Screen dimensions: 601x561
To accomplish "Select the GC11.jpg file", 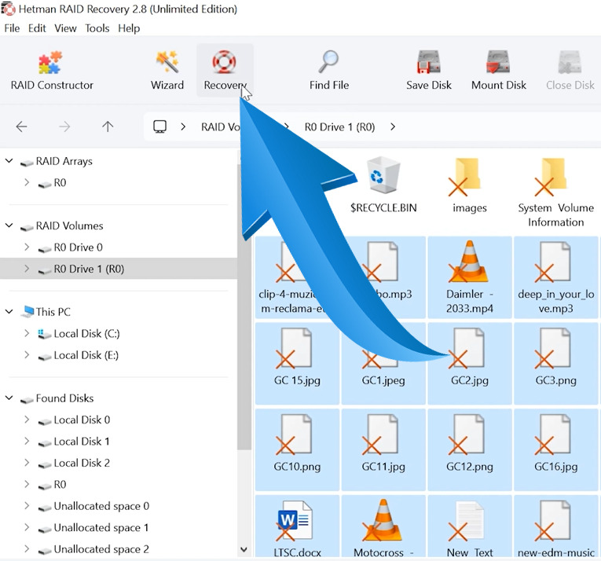I will click(383, 449).
